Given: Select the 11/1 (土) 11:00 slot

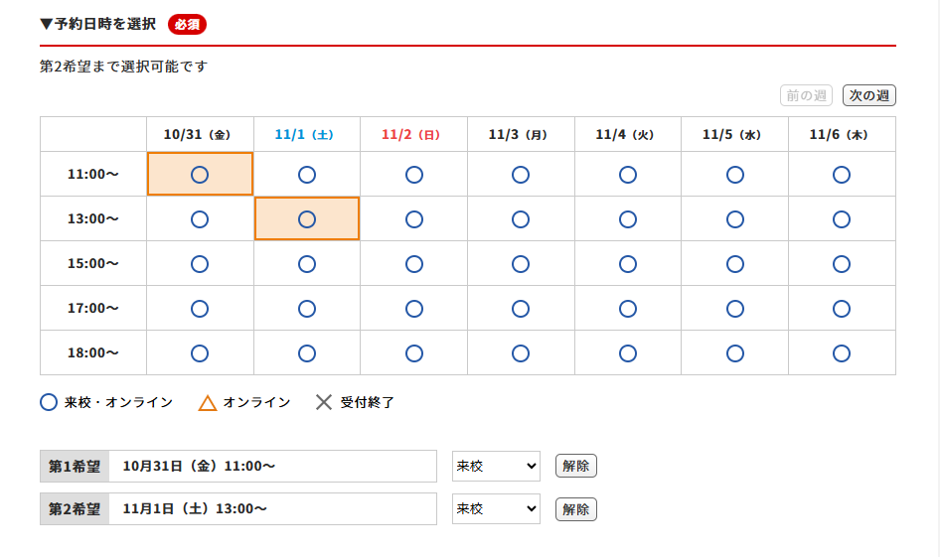Looking at the screenshot, I should 307,175.
